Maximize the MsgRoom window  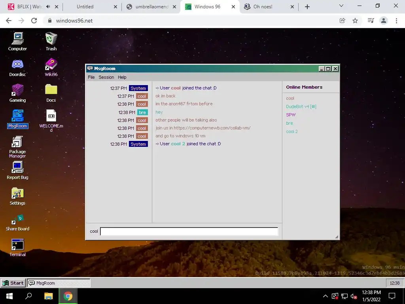click(x=328, y=68)
